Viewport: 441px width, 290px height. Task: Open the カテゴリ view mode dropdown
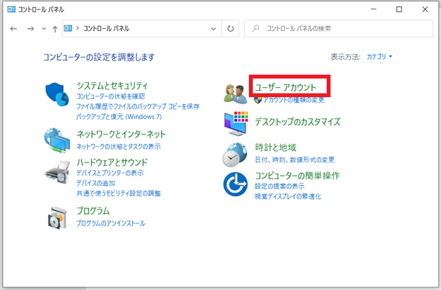[380, 57]
